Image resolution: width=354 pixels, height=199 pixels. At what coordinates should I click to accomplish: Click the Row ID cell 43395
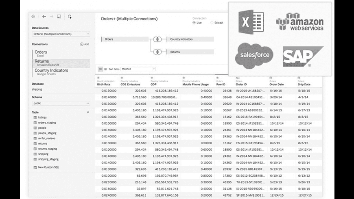(227, 182)
